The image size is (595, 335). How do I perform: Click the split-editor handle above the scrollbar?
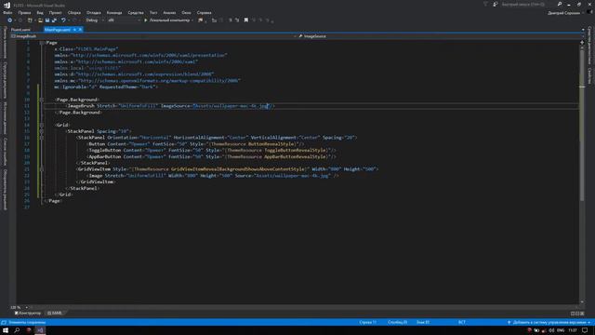(x=582, y=43)
